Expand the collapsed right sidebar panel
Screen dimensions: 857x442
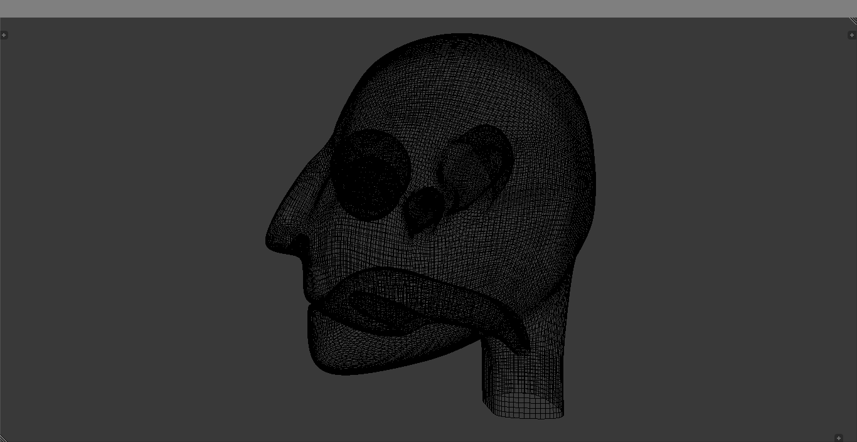click(x=853, y=35)
